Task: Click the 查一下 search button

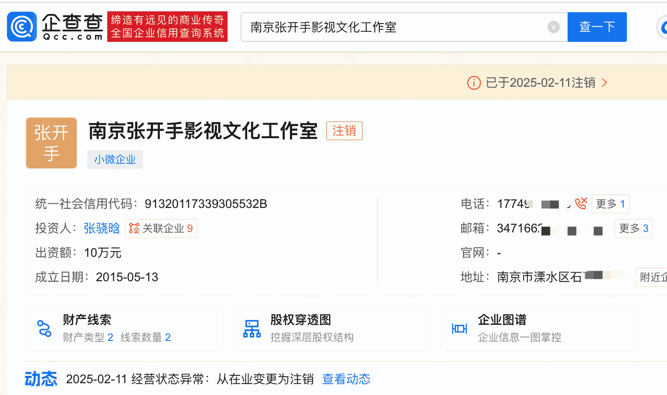Action: (597, 27)
